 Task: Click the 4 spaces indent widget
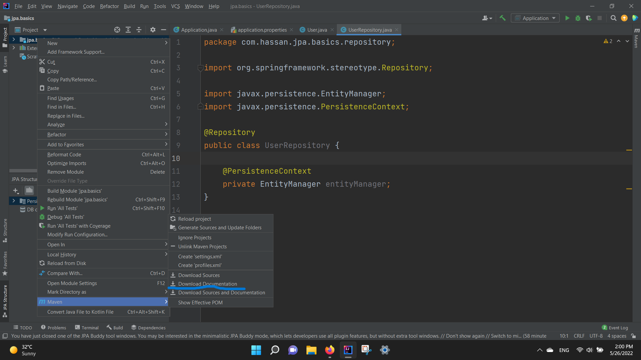tap(617, 336)
